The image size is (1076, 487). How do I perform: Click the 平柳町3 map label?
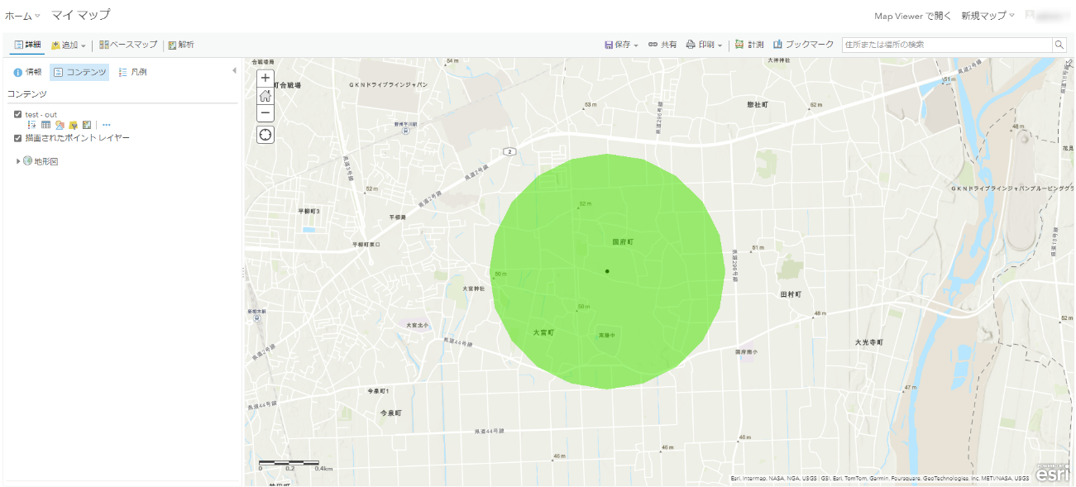pos(308,211)
